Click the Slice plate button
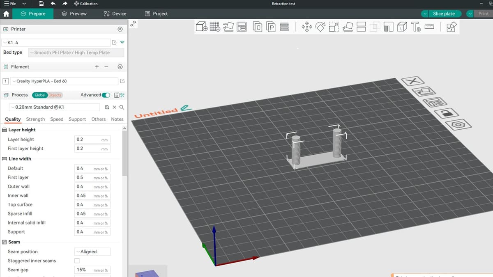 click(x=444, y=13)
